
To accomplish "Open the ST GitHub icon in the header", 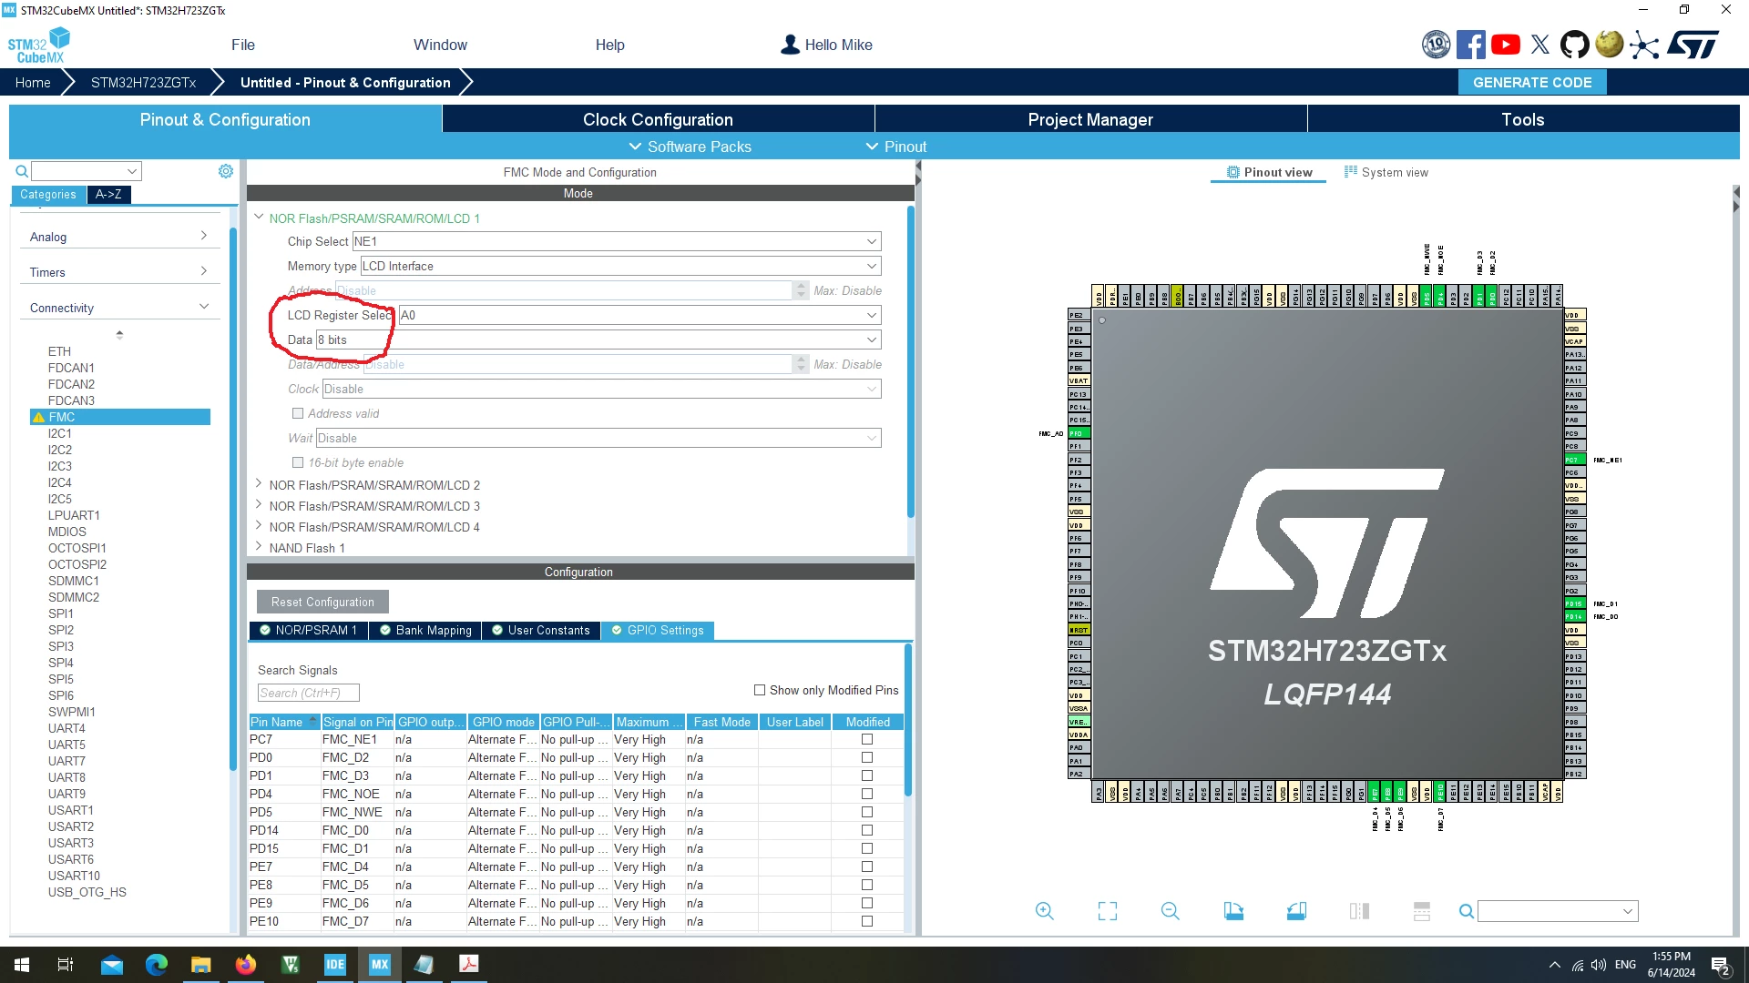I will tap(1574, 45).
